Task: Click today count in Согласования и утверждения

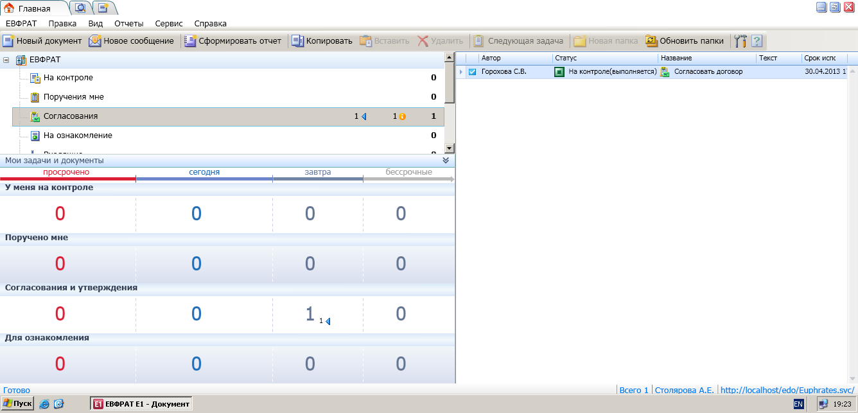Action: tap(196, 314)
